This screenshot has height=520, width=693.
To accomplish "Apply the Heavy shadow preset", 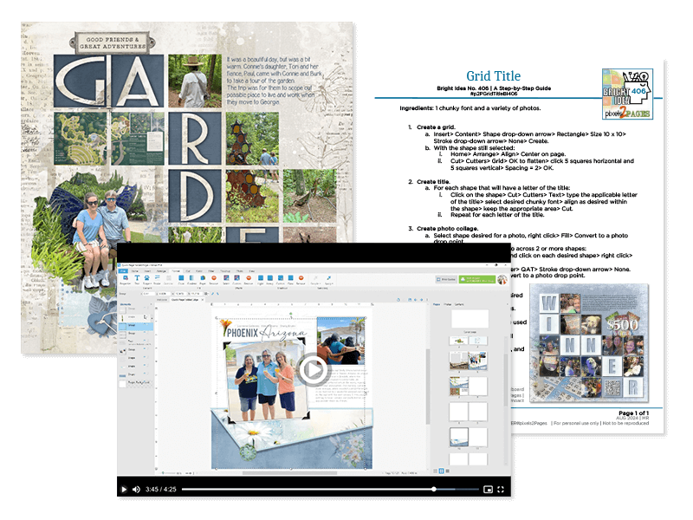I will tap(269, 280).
